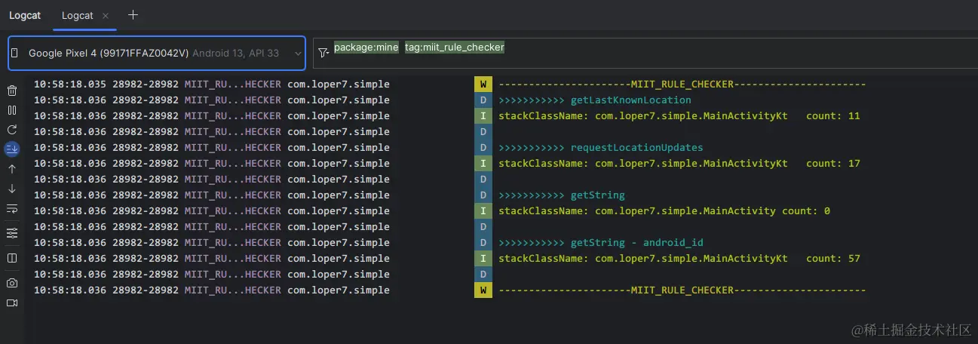978x344 pixels.
Task: Add a new Logcat tab with plus
Action: pyautogui.click(x=133, y=14)
